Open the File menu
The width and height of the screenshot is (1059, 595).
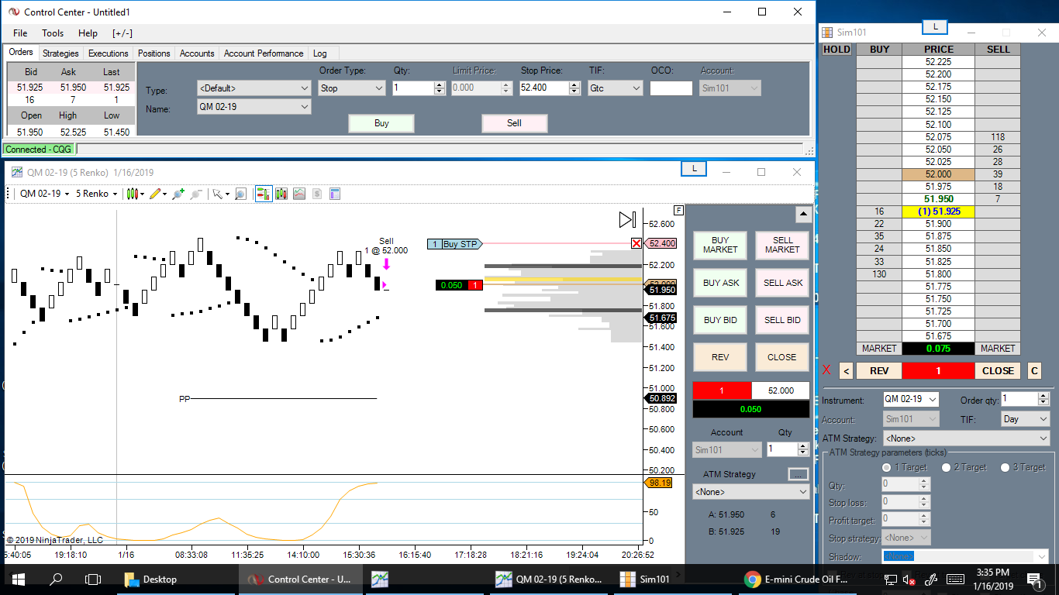20,33
